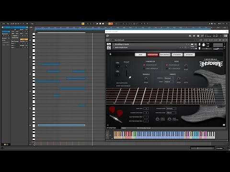Toggle Invert MIDI Channels checkbox
Image resolution: width=230 pixels, height=172 pixels.
tap(114, 86)
